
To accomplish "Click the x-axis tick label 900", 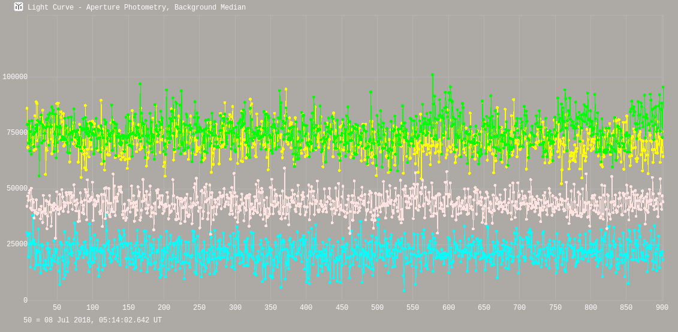I will click(x=662, y=308).
